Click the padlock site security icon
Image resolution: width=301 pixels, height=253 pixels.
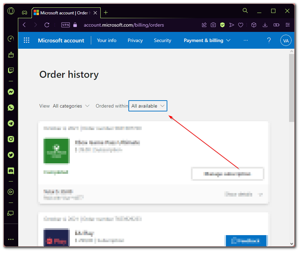click(75, 25)
